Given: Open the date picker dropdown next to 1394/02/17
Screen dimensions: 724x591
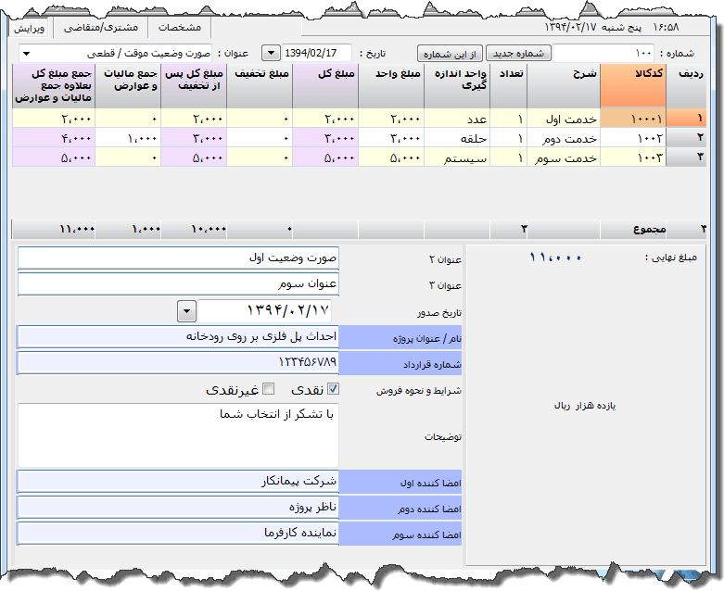Looking at the screenshot, I should tap(272, 53).
